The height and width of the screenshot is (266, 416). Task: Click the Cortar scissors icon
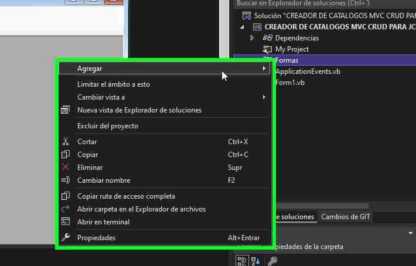point(66,142)
